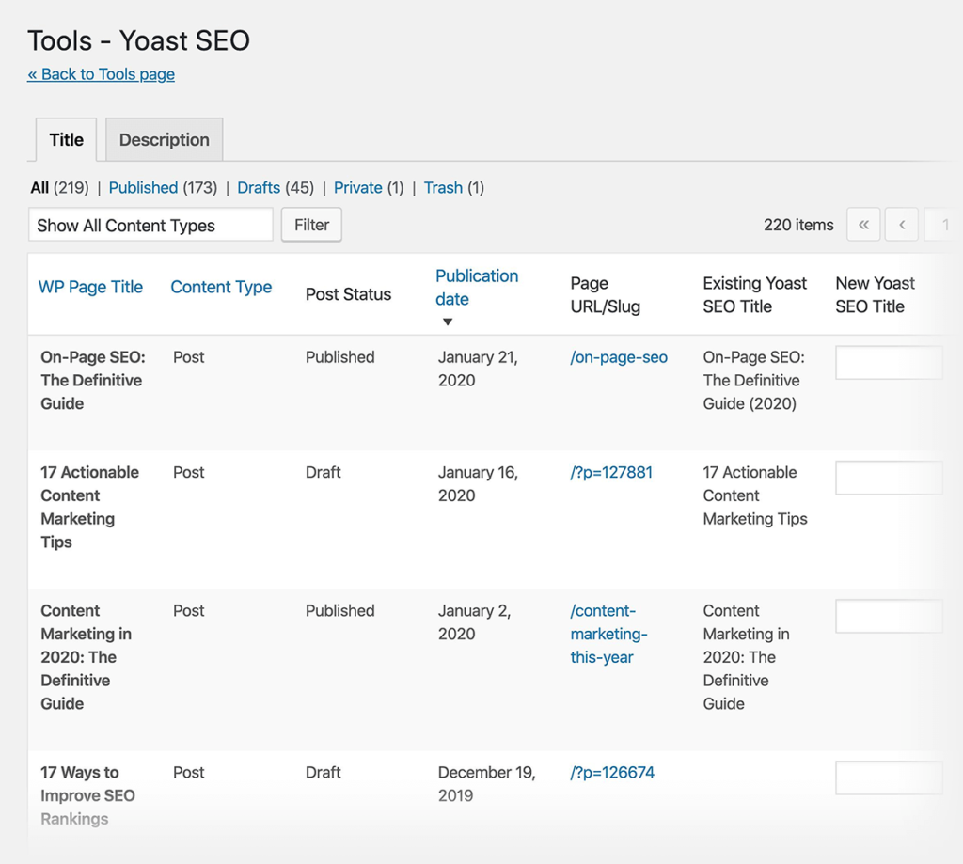The height and width of the screenshot is (864, 963).
Task: Focus New SEO Title field for 17 Ways row
Action: point(889,778)
